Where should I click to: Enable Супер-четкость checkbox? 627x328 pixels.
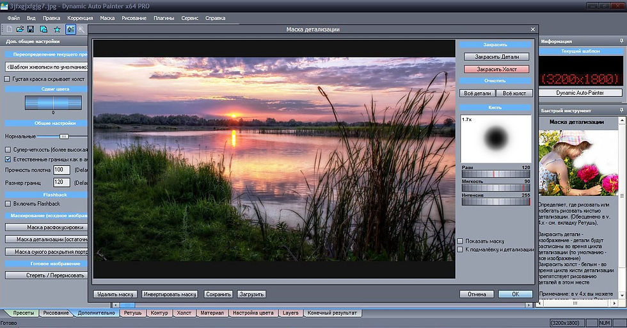8,149
